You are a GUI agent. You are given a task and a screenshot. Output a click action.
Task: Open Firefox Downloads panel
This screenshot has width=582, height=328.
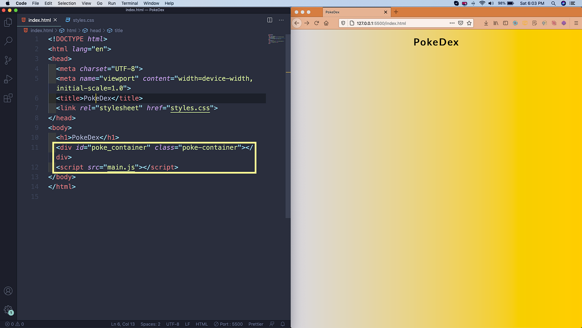486,23
